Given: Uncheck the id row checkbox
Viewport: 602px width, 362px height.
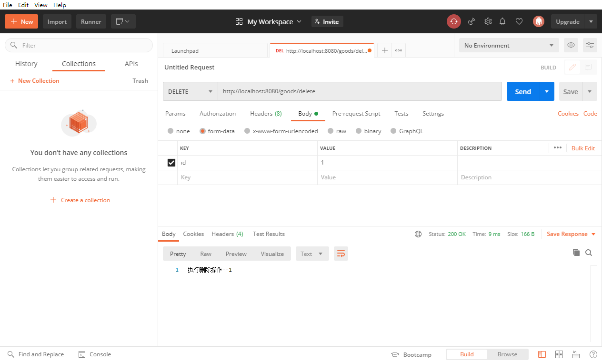Looking at the screenshot, I should [x=171, y=163].
